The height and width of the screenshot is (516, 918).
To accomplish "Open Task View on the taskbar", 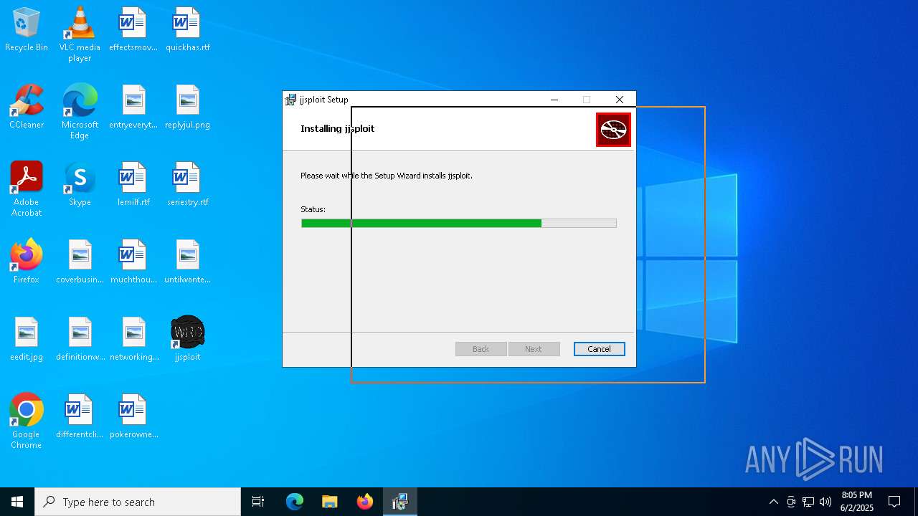I will pos(258,502).
